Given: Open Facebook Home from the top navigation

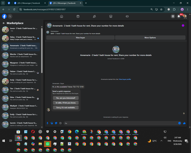Looking at the screenshot, I should 62,16.
